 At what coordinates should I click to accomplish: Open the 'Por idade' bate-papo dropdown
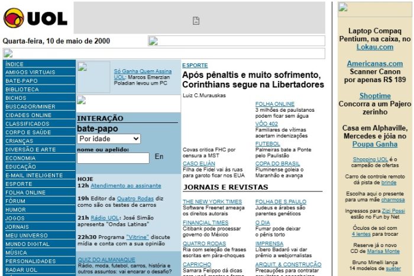click(109, 139)
